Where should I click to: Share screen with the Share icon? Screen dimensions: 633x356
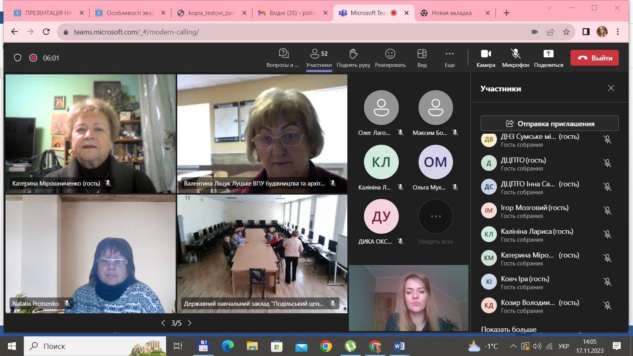pos(548,54)
